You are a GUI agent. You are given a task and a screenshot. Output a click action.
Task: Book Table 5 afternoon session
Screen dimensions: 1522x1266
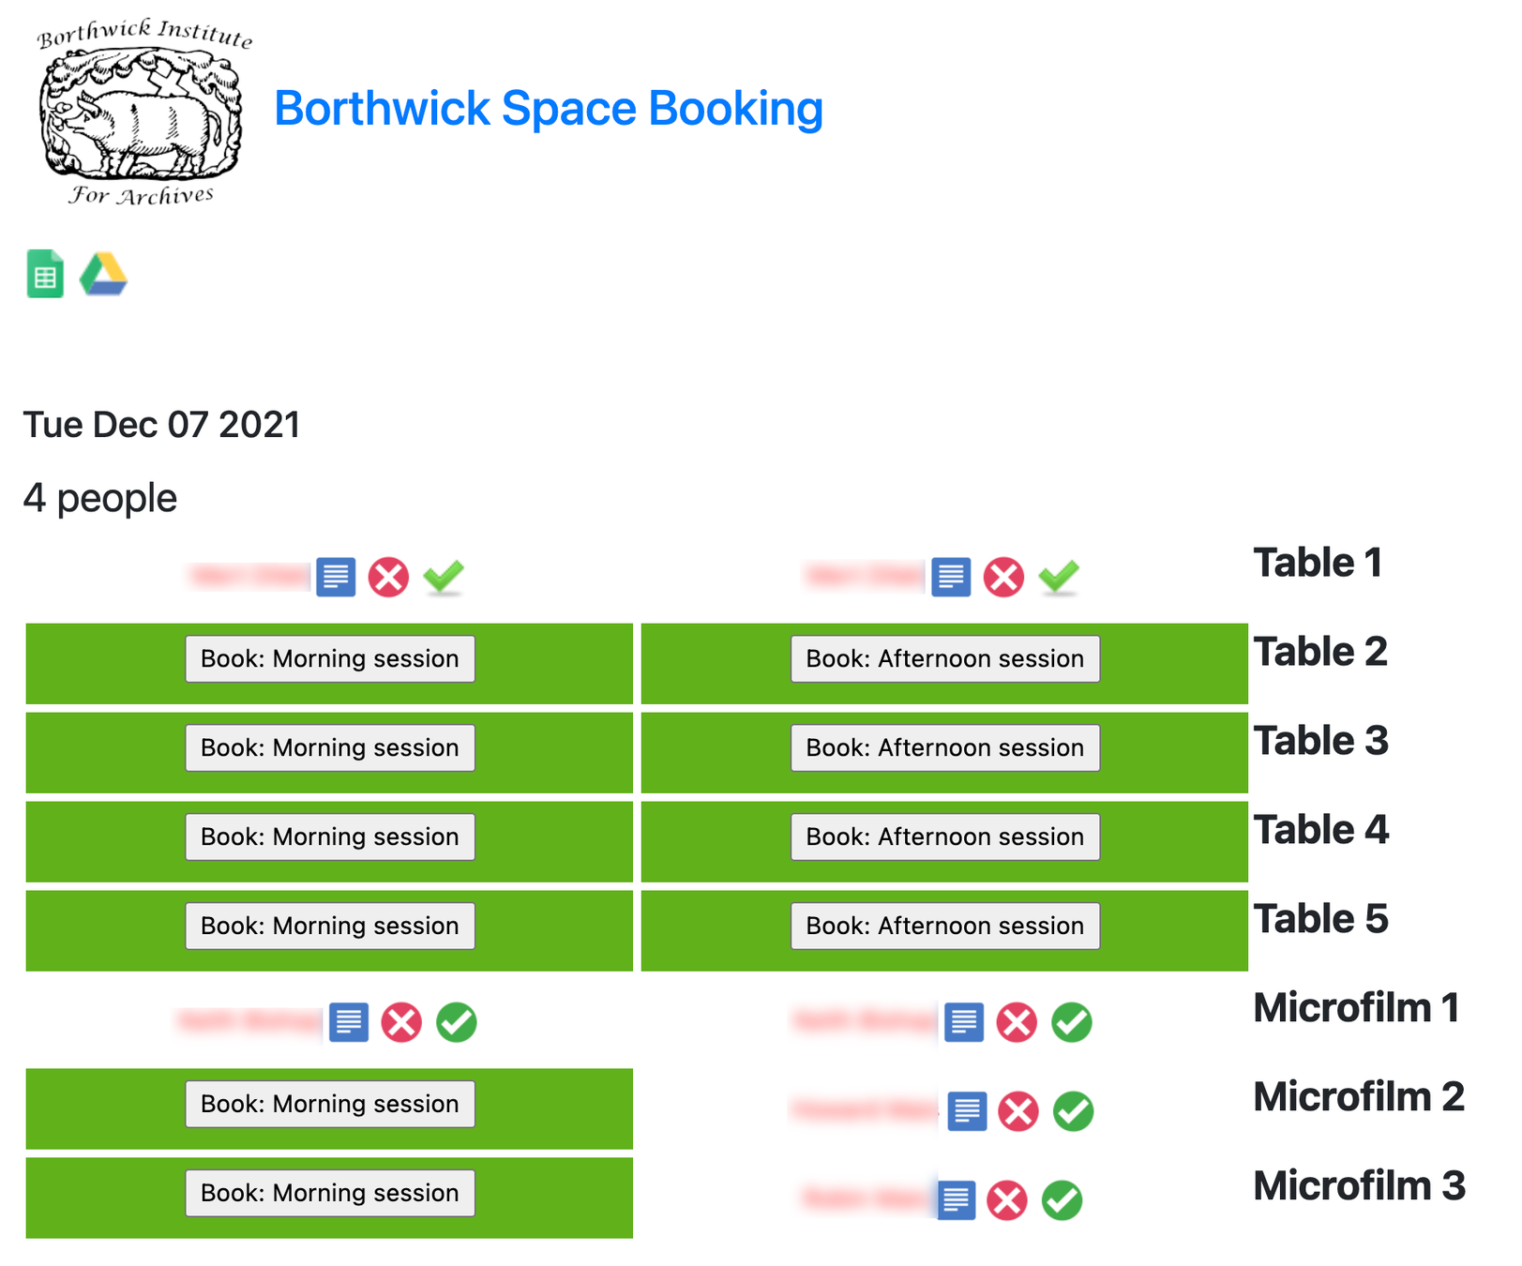point(945,927)
